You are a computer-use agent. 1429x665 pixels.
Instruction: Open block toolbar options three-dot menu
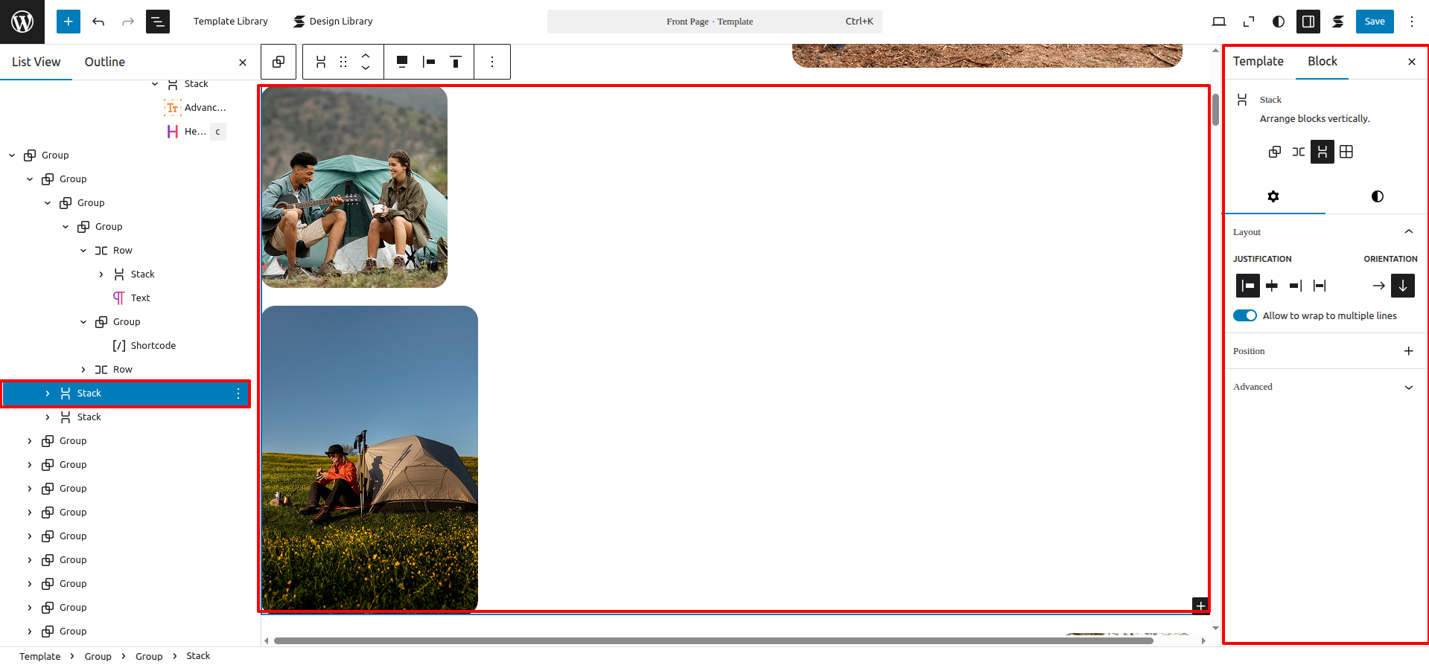pos(492,62)
